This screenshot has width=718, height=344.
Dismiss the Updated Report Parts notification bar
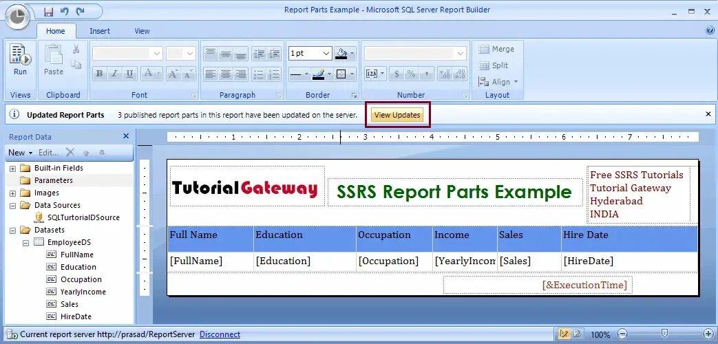[x=708, y=114]
